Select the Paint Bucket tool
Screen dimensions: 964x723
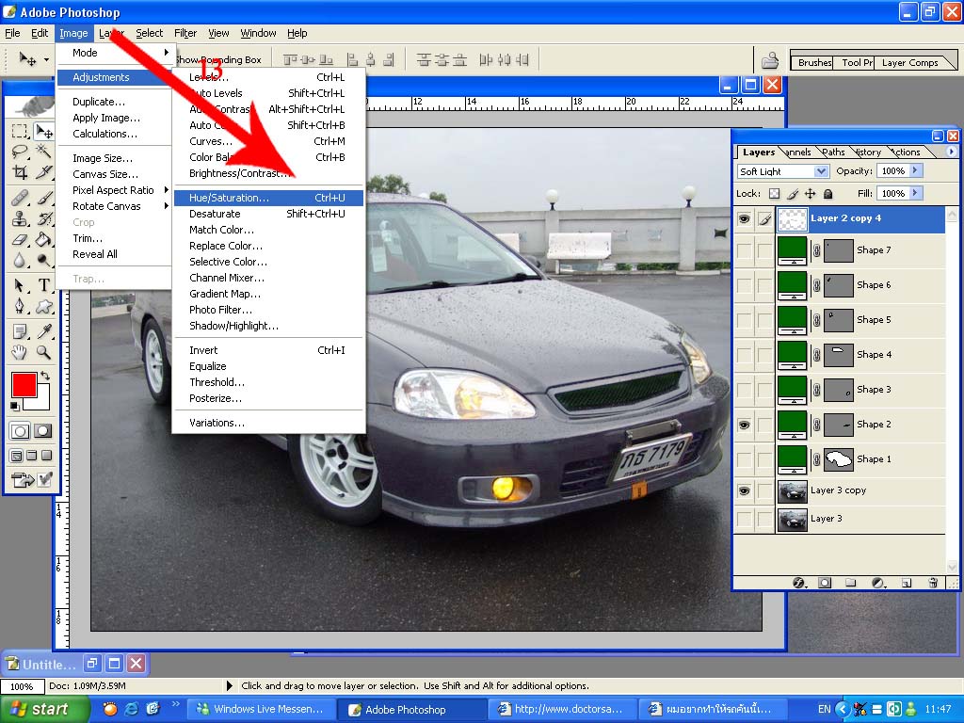coord(43,240)
